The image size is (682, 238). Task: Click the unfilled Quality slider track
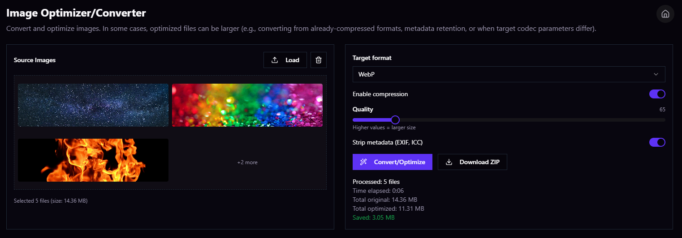pos(532,120)
